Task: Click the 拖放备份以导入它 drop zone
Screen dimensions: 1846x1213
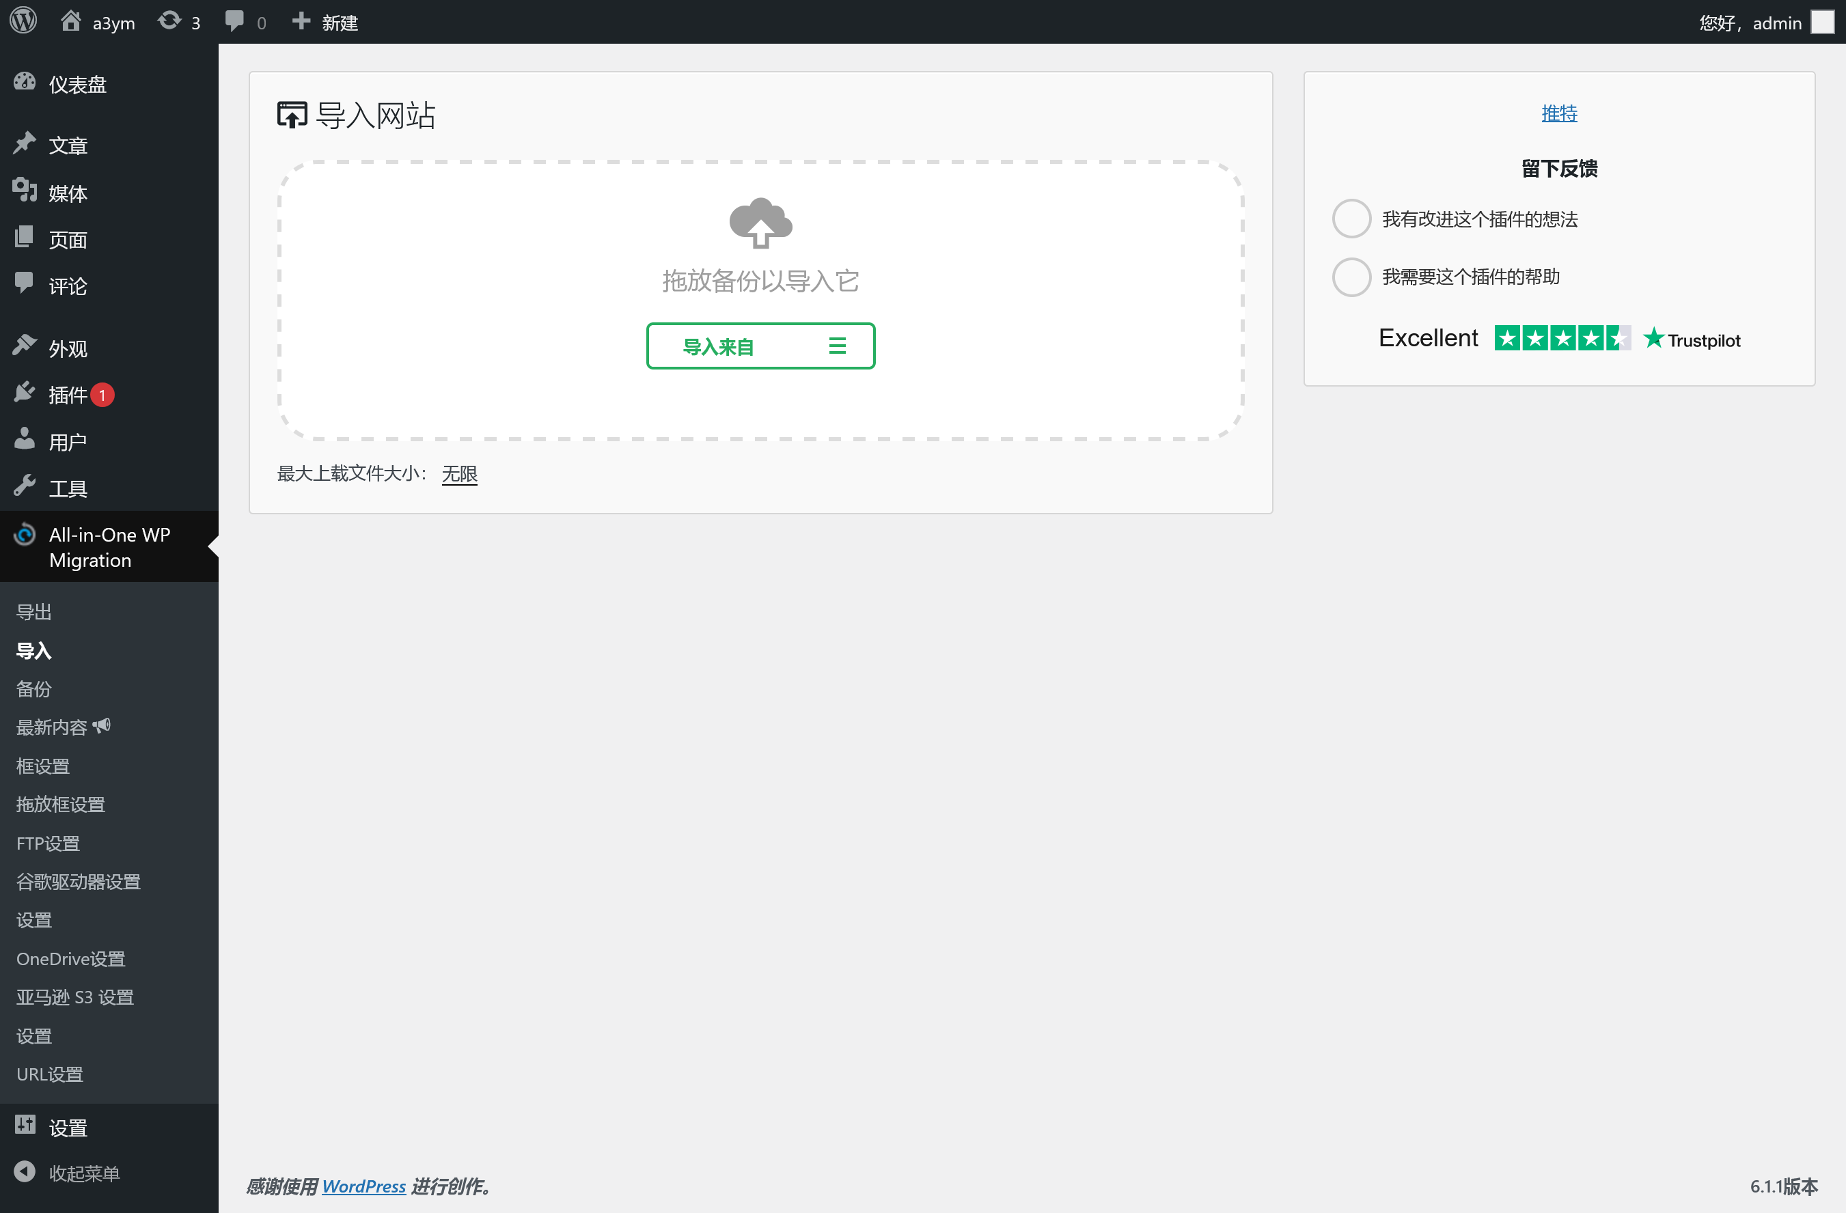Action: click(760, 300)
